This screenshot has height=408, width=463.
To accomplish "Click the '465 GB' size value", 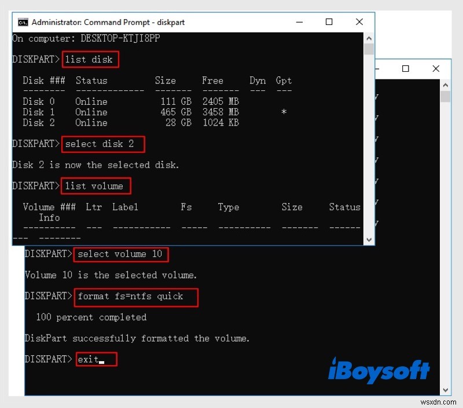I will click(x=176, y=112).
